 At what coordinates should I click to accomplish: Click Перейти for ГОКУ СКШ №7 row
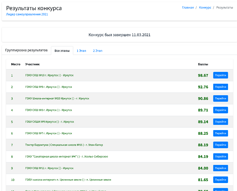coord(220,133)
